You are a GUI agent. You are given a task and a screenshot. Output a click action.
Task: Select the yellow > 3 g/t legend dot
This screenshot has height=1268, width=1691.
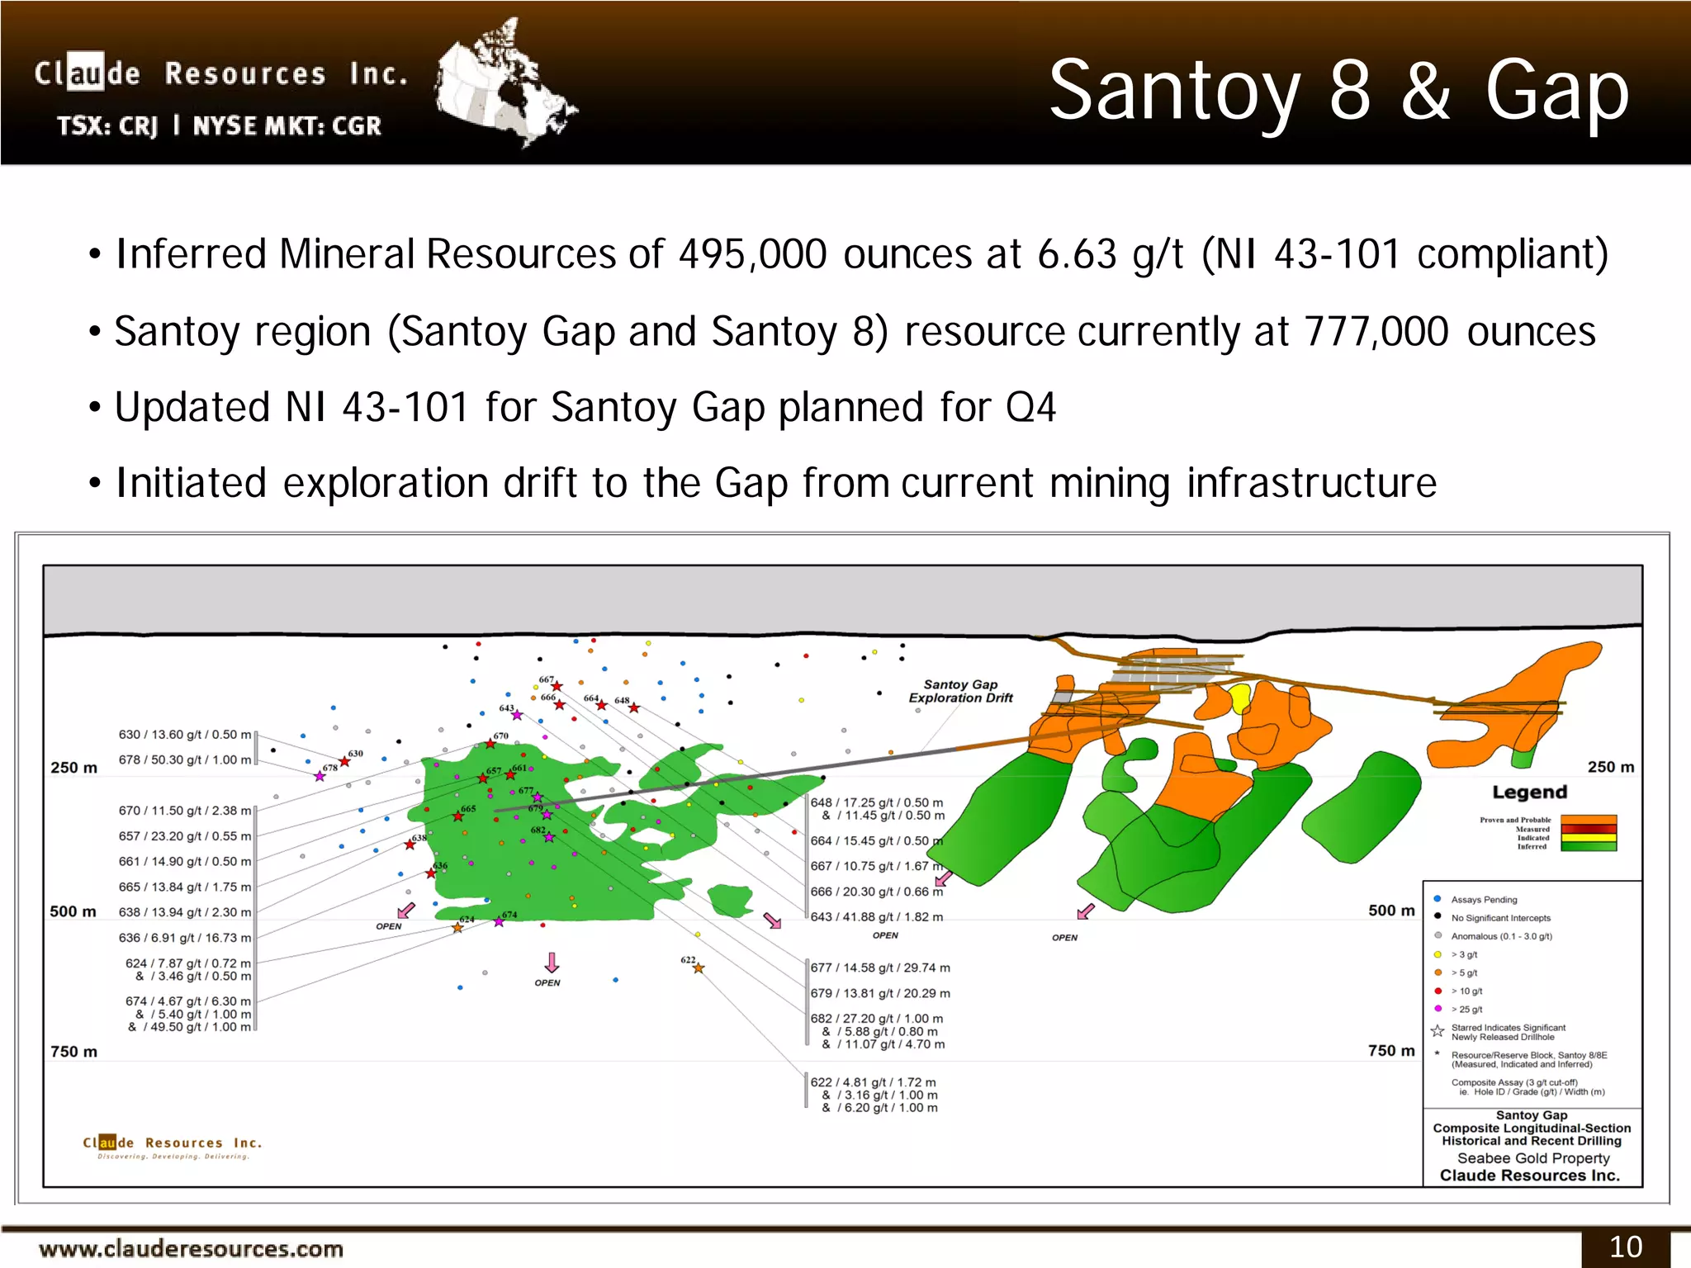(1438, 954)
